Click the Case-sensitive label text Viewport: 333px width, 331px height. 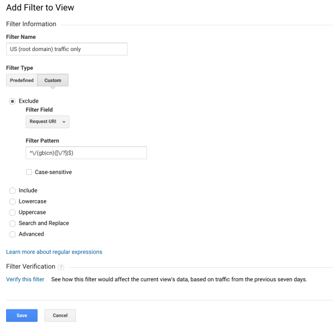tap(53, 172)
